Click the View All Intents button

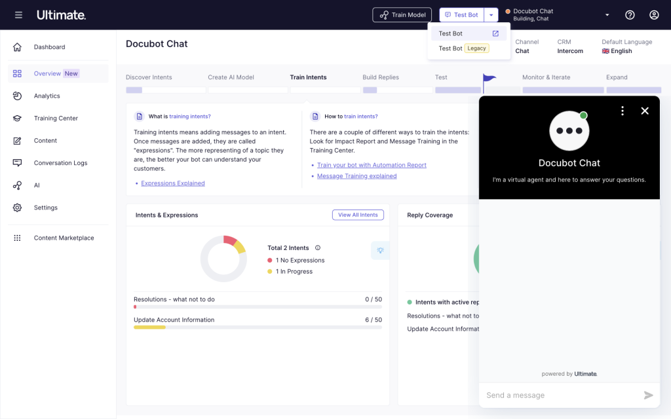[x=358, y=215]
